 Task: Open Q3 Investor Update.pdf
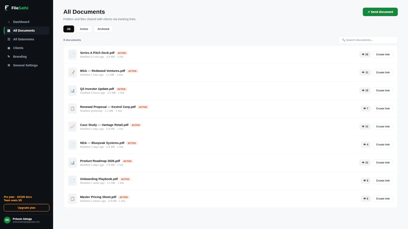point(97,89)
